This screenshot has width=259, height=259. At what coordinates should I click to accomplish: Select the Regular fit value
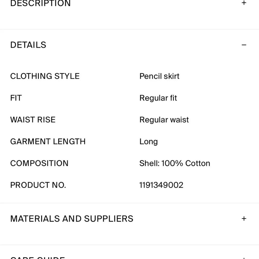pyautogui.click(x=158, y=98)
